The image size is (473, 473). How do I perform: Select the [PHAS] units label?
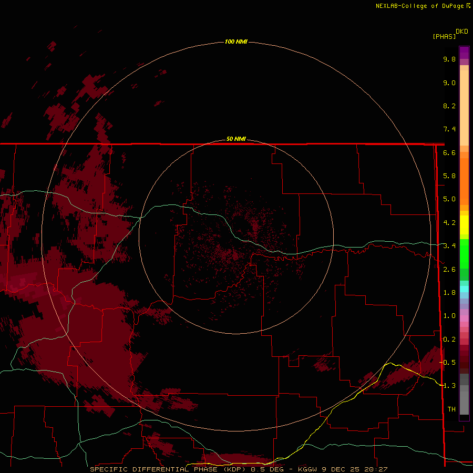coord(444,36)
